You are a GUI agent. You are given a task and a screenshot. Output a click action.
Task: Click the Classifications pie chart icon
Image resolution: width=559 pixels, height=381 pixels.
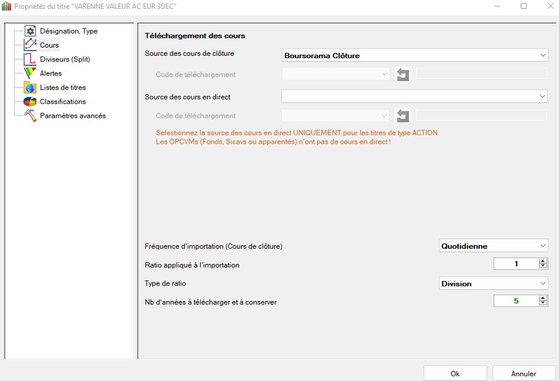(x=31, y=102)
